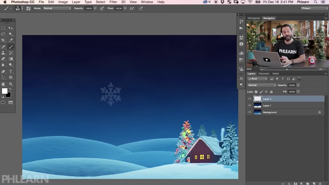Switch to the Channels tab
The width and height of the screenshot is (329, 185).
click(264, 74)
